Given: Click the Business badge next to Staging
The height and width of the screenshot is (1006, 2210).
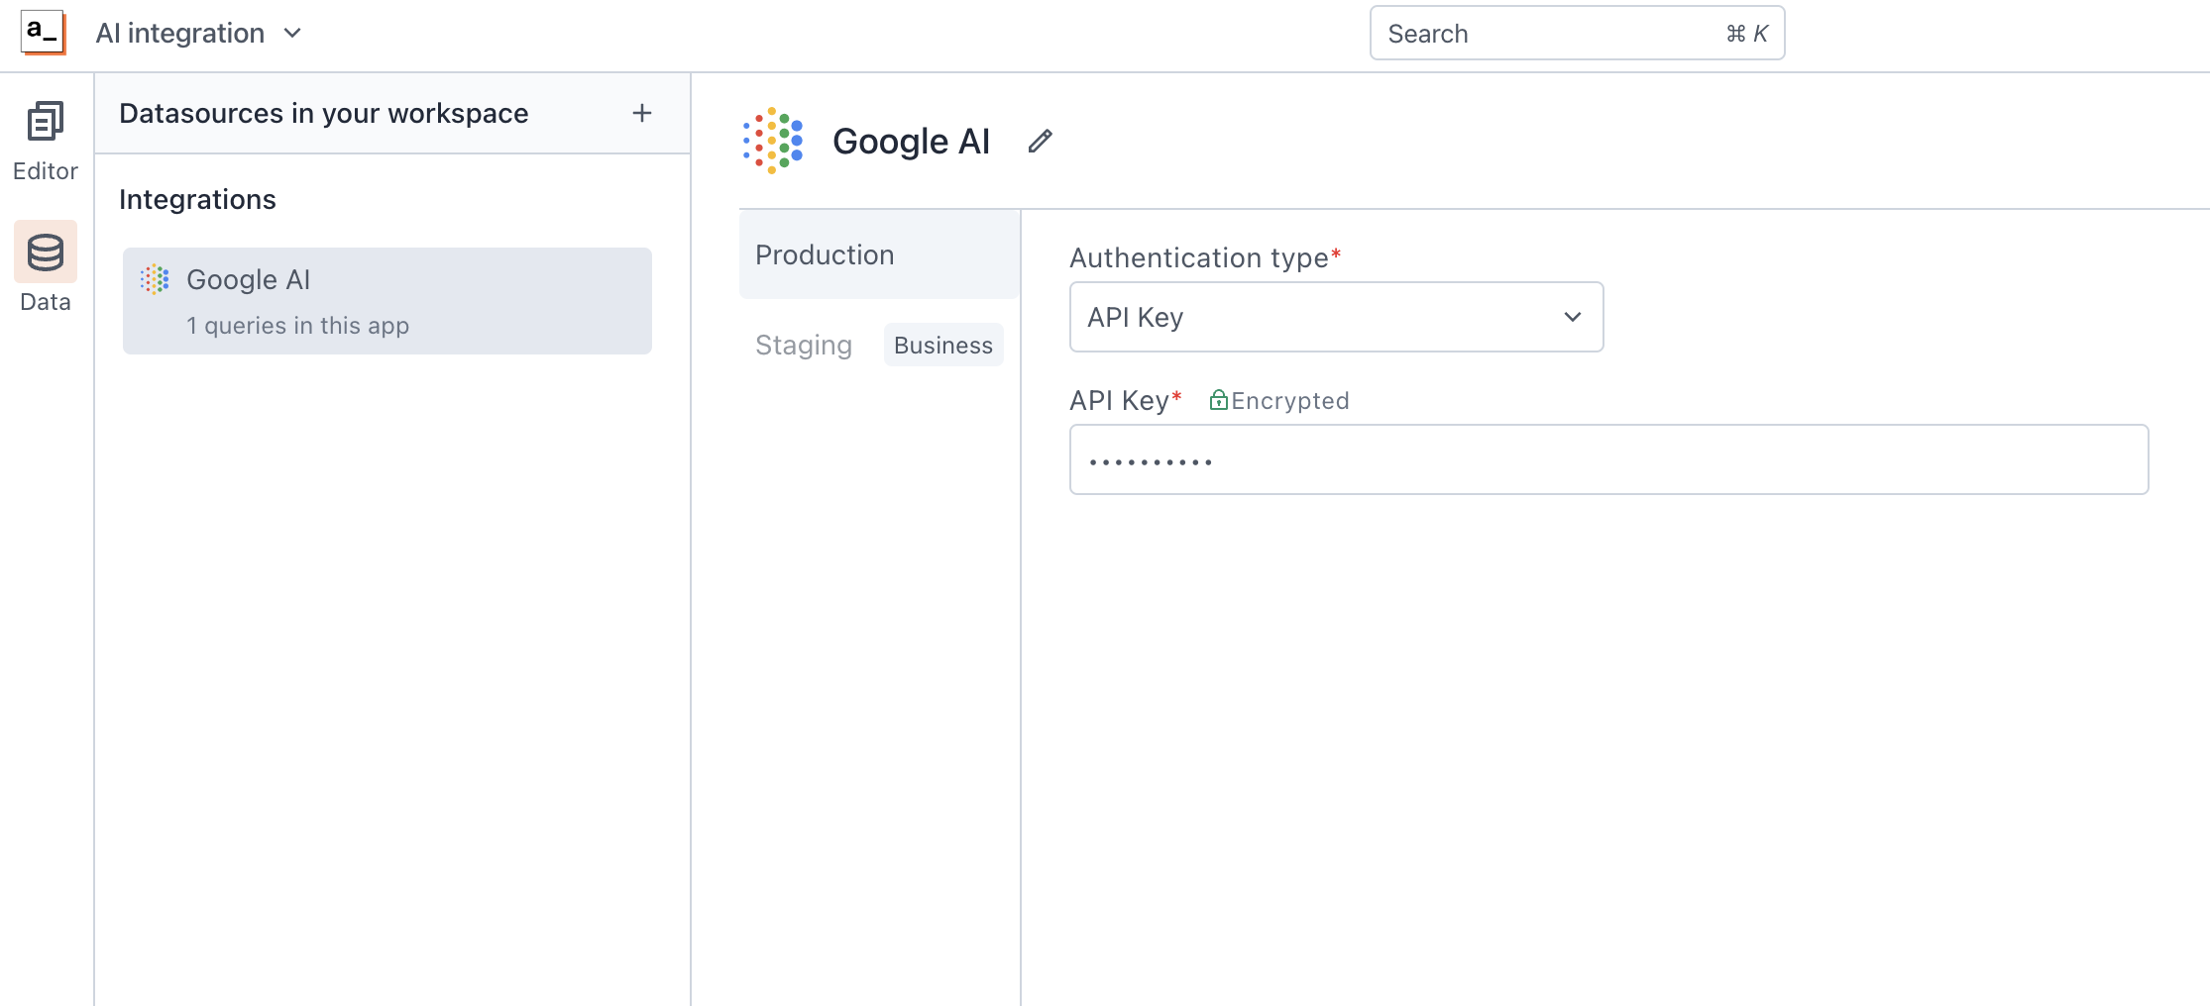Looking at the screenshot, I should tap(942, 345).
